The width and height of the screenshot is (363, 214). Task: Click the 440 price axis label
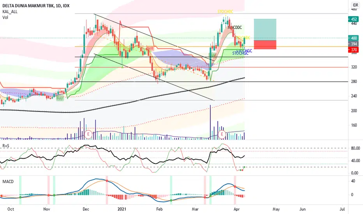pos(354,24)
